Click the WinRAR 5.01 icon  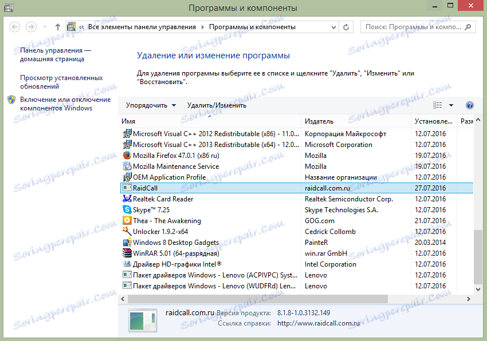[x=127, y=253]
